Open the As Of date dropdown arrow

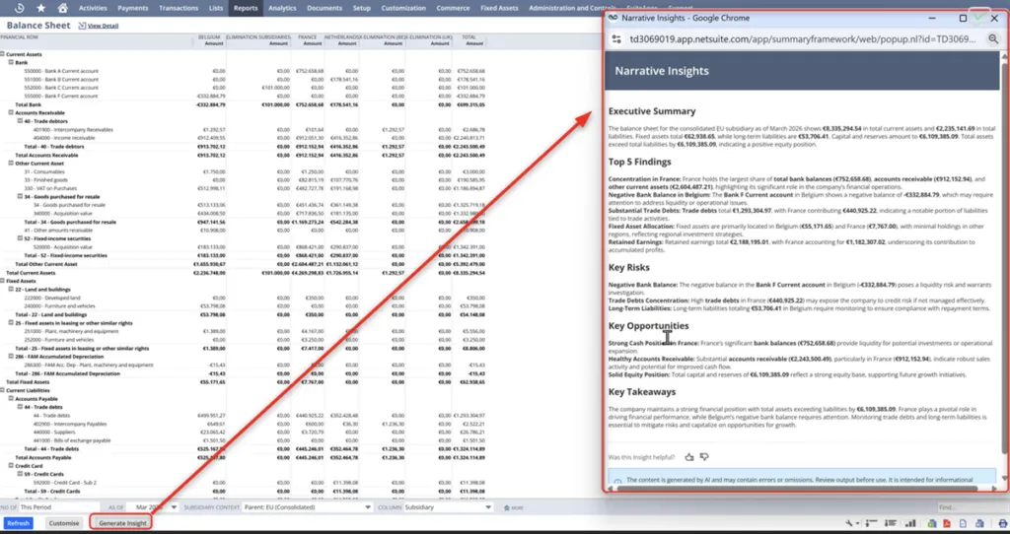pos(174,507)
